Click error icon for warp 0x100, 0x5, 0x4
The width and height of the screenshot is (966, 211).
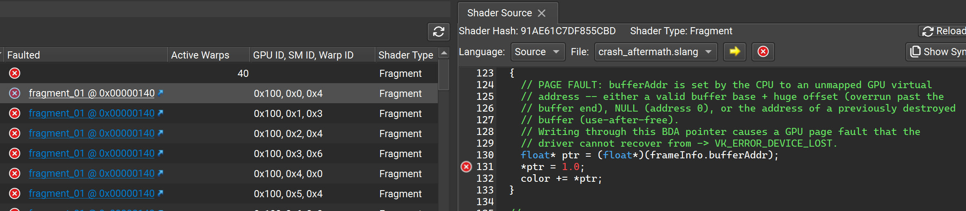[x=15, y=193]
